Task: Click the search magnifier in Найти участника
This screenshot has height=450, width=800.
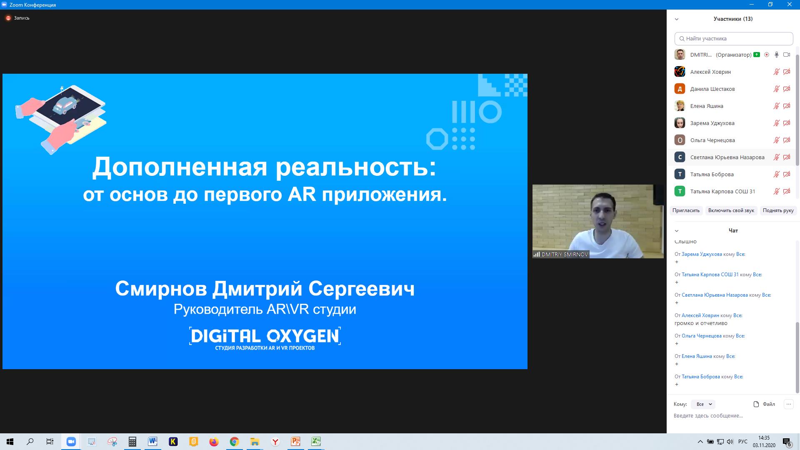Action: (682, 39)
